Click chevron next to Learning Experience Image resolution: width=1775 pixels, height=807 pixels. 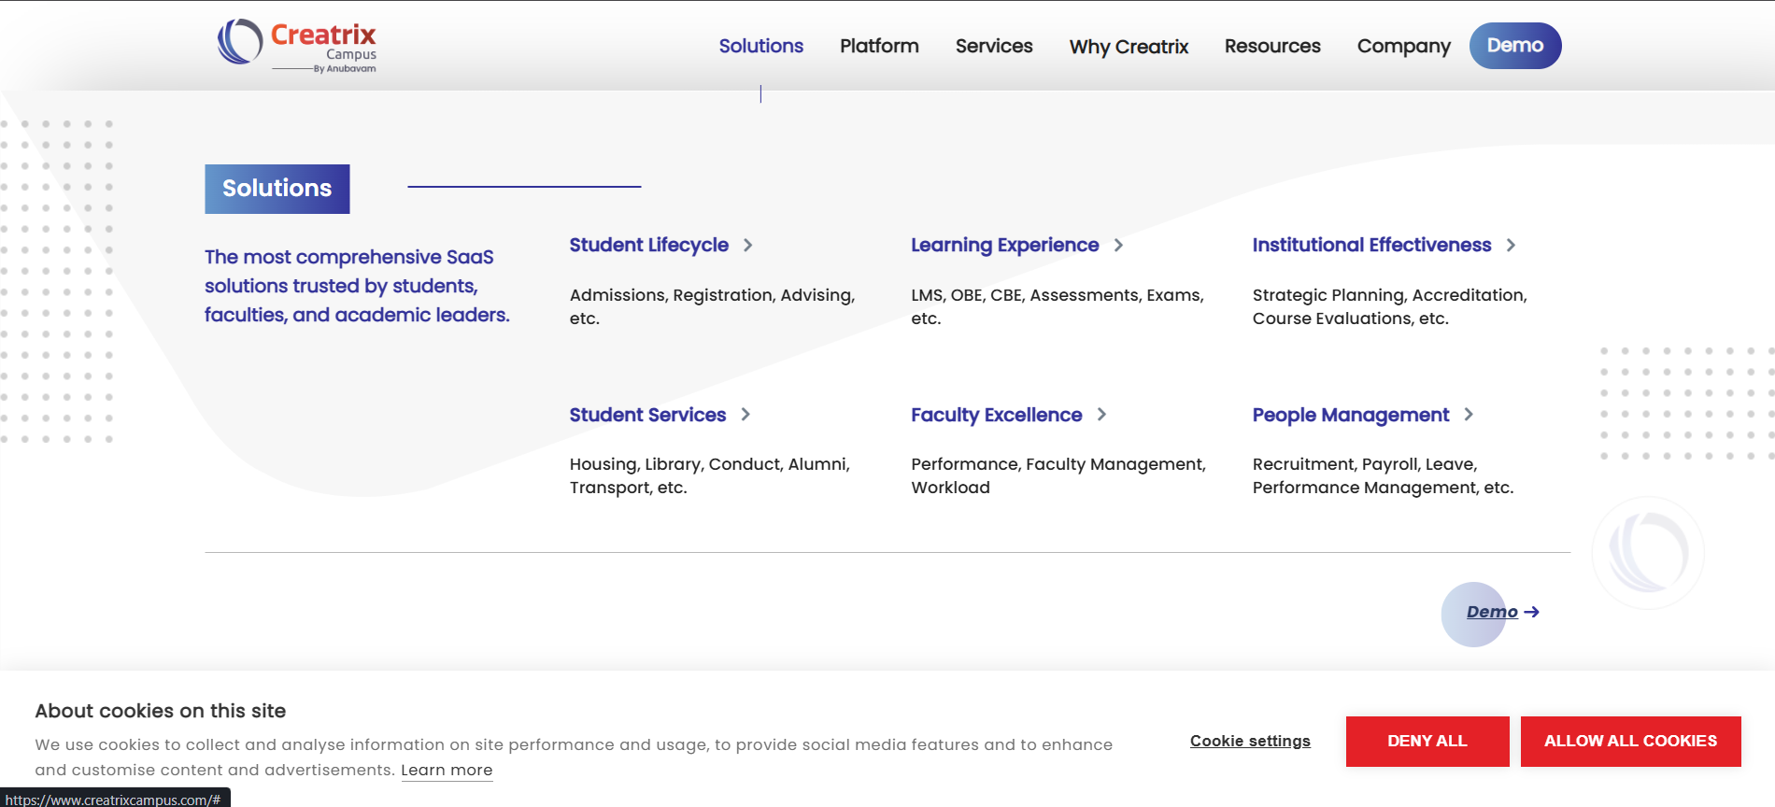tap(1118, 245)
